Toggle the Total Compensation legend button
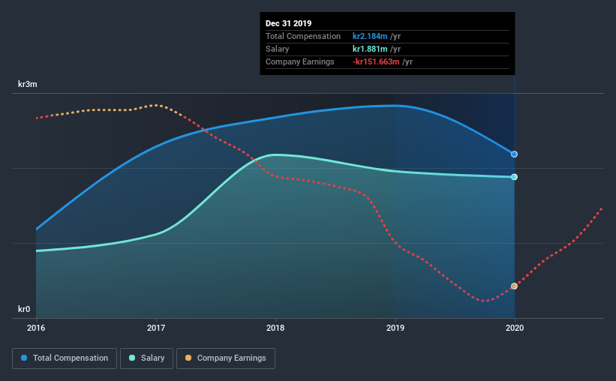The image size is (616, 381). pyautogui.click(x=65, y=358)
